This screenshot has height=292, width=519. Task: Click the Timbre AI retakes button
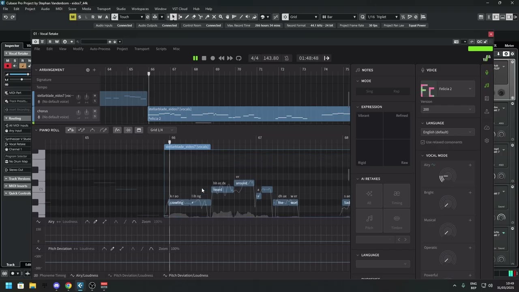tap(397, 222)
